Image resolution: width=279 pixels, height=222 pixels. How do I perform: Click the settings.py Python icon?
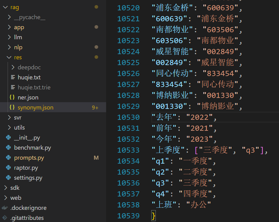tap(8, 178)
